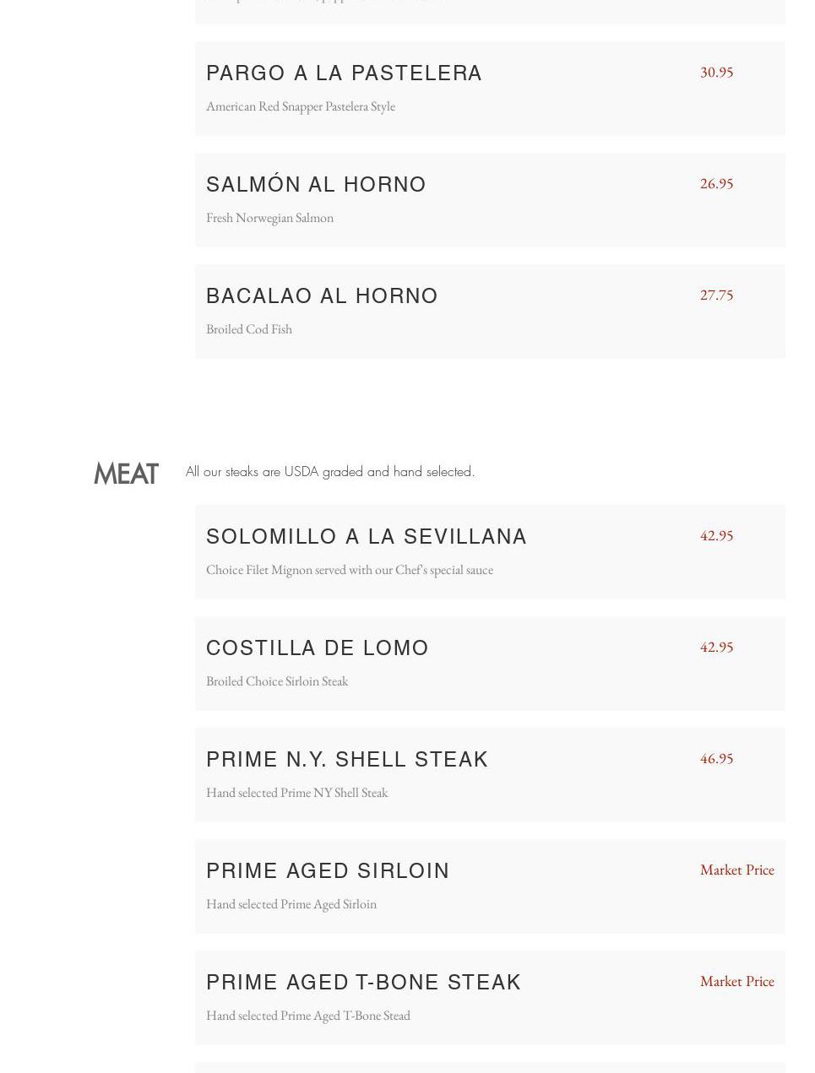Viewport: 815px width, 1073px height.
Task: Open the Prime Aged T-Bone Steak item
Action: (x=363, y=983)
